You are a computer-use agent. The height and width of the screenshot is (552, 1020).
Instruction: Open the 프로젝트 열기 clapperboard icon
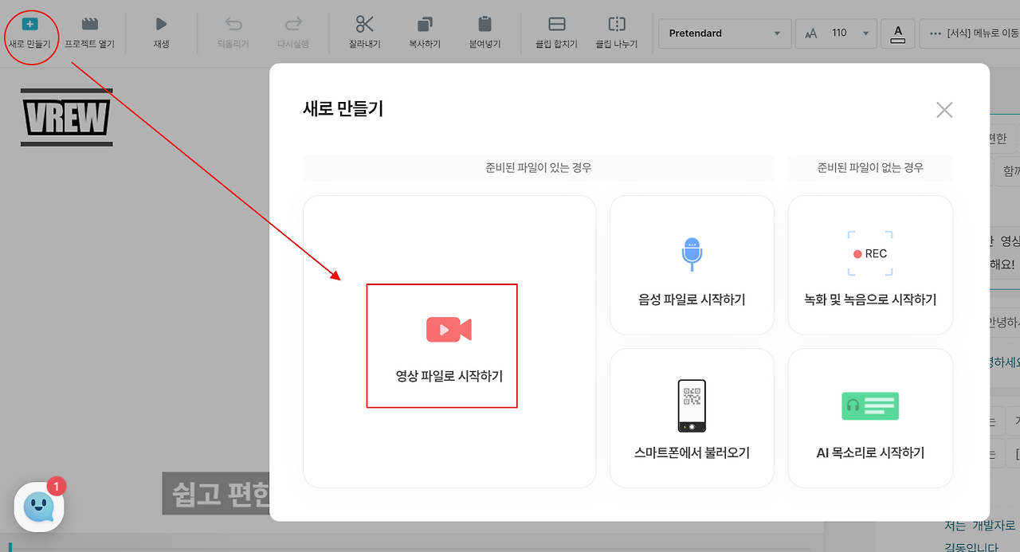(90, 25)
